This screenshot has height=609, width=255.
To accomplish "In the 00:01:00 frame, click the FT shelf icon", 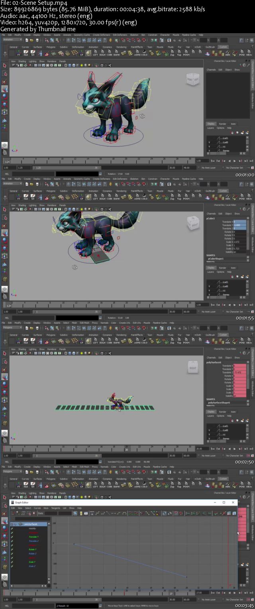I will [19, 53].
